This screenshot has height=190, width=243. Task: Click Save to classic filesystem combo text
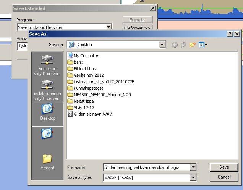click(x=41, y=27)
